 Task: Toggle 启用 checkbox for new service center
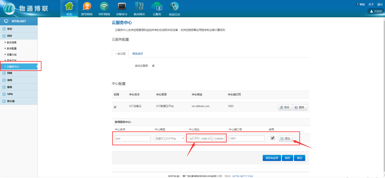click(x=272, y=138)
